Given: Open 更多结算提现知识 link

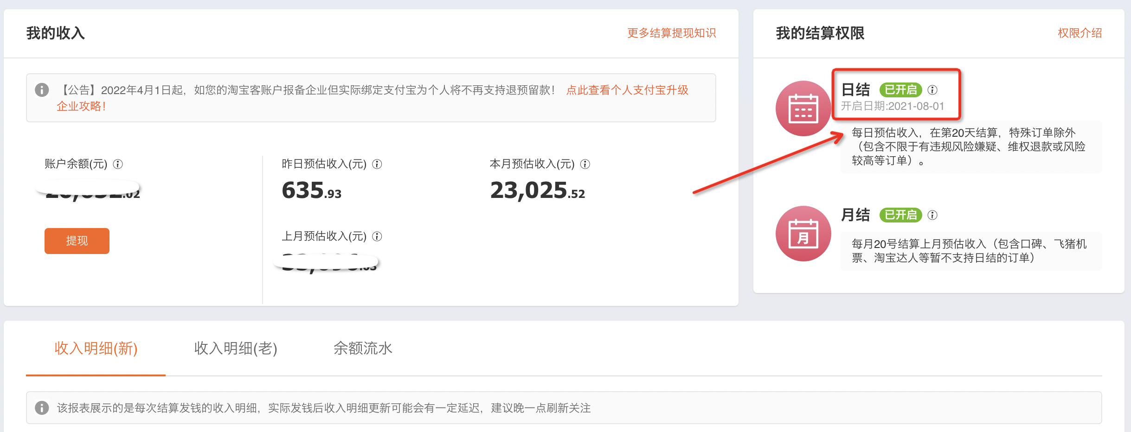Looking at the screenshot, I should [671, 33].
